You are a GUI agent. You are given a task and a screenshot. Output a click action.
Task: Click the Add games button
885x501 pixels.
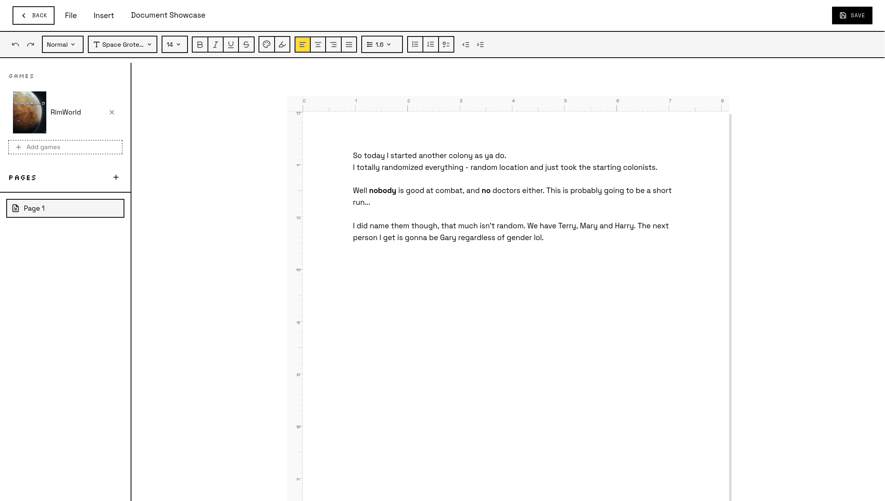[65, 147]
